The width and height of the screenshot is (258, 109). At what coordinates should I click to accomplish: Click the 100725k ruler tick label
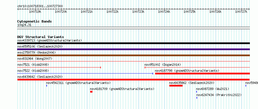point(190,12)
